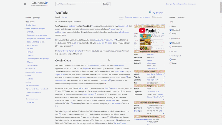The width and height of the screenshot is (222, 125).
Task: Open the Me at the zoo link
Action: coord(84,88)
